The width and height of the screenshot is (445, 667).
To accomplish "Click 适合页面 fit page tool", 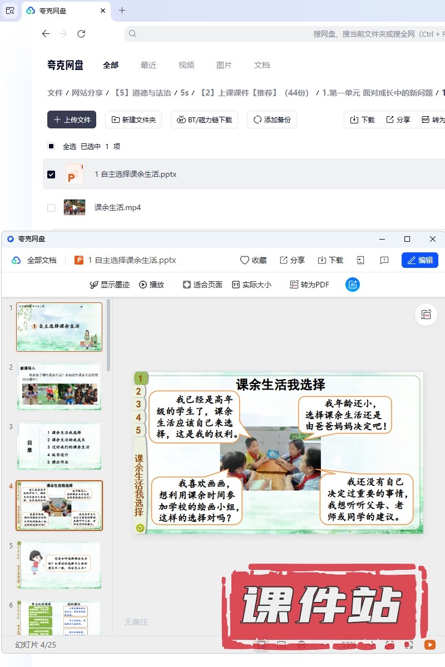I will [202, 285].
